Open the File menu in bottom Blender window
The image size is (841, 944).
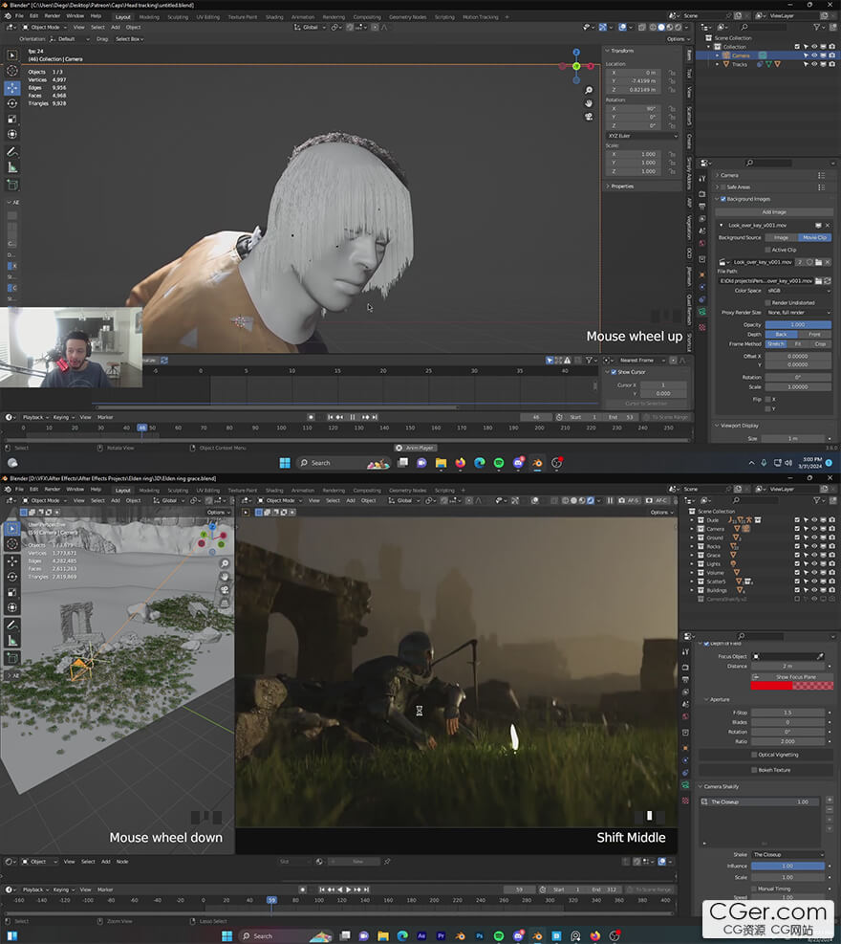pos(19,490)
